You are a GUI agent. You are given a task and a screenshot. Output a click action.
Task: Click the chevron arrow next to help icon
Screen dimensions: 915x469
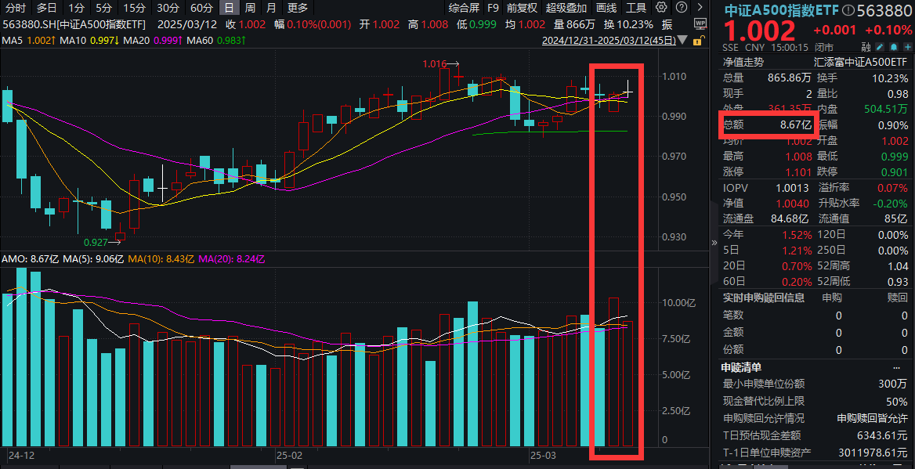point(699,8)
